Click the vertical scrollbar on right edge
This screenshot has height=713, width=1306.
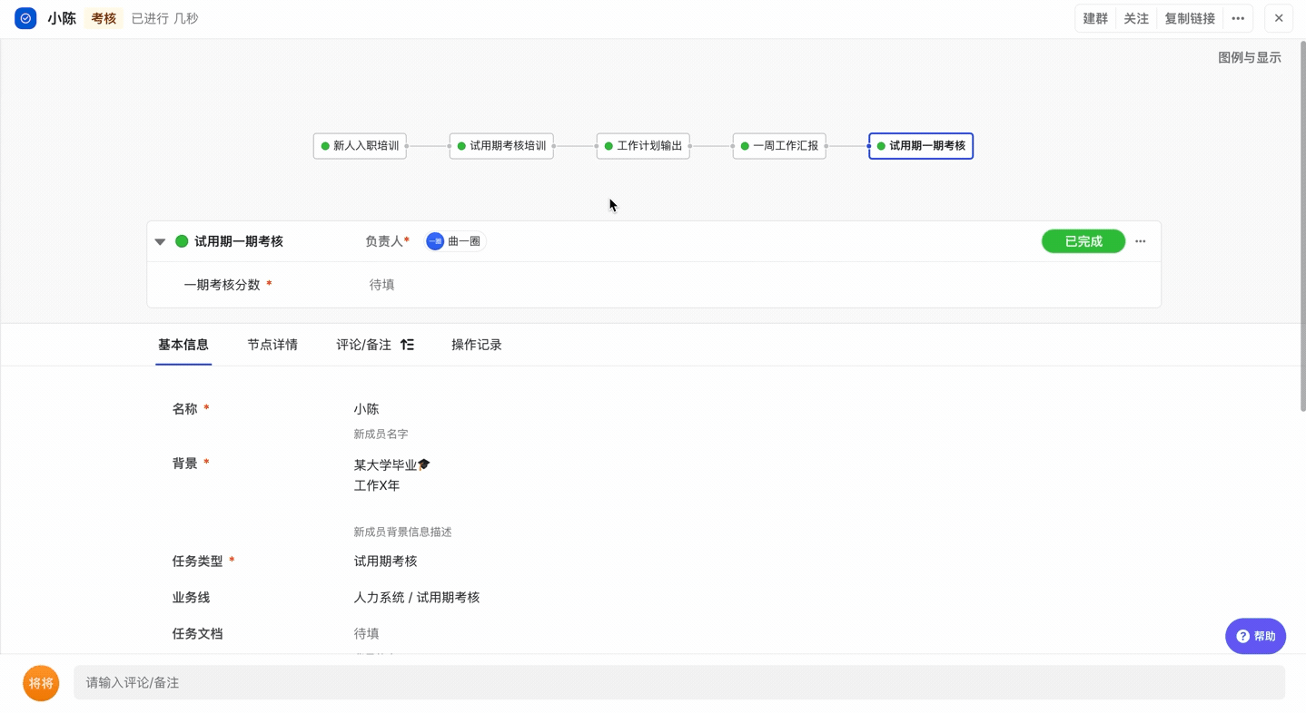[1301, 227]
